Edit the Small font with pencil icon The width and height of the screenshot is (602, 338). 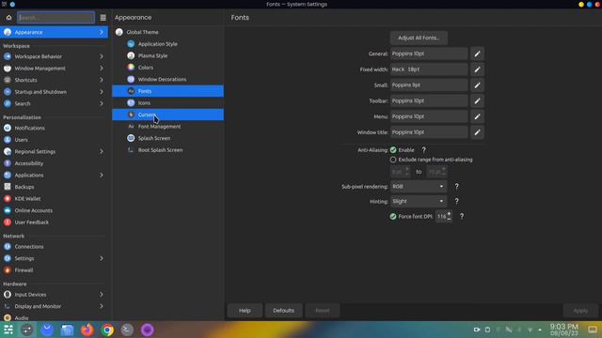click(x=477, y=85)
